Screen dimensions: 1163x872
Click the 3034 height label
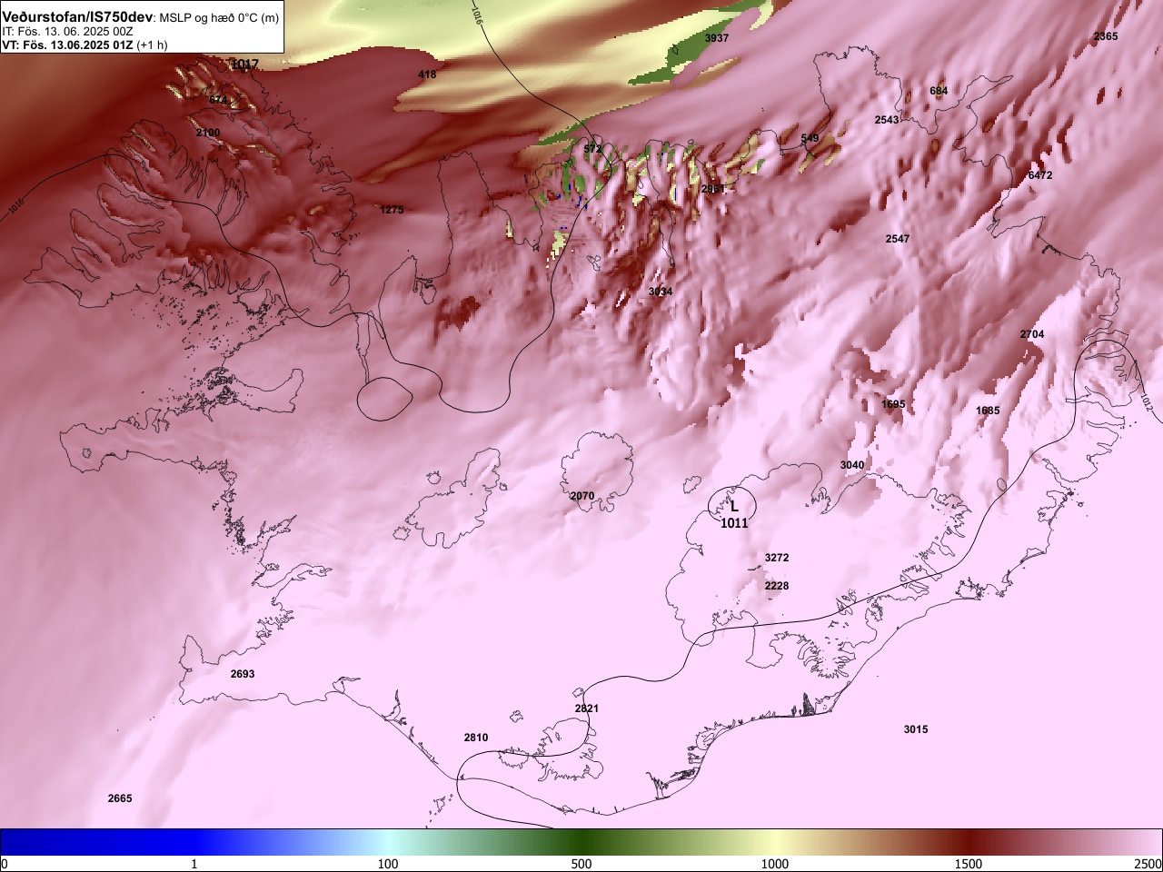point(661,292)
